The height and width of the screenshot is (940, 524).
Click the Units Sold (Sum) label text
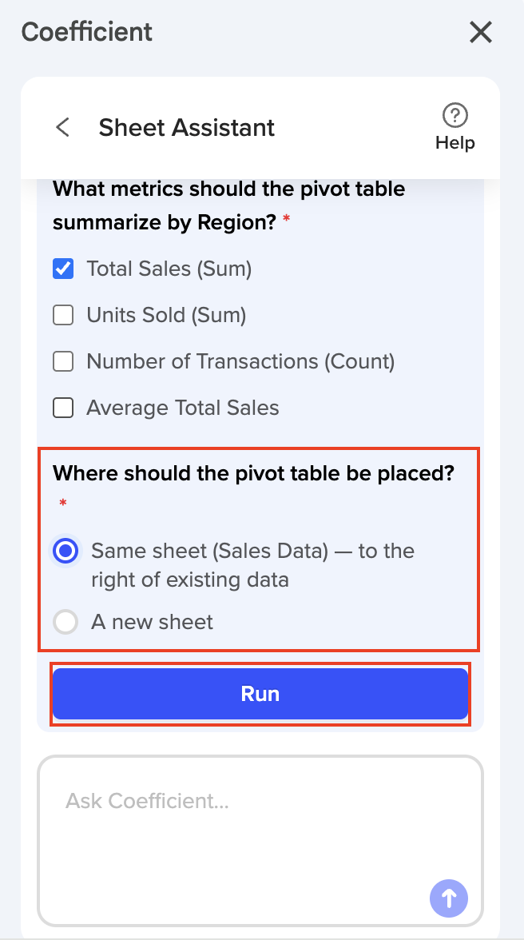pyautogui.click(x=166, y=315)
